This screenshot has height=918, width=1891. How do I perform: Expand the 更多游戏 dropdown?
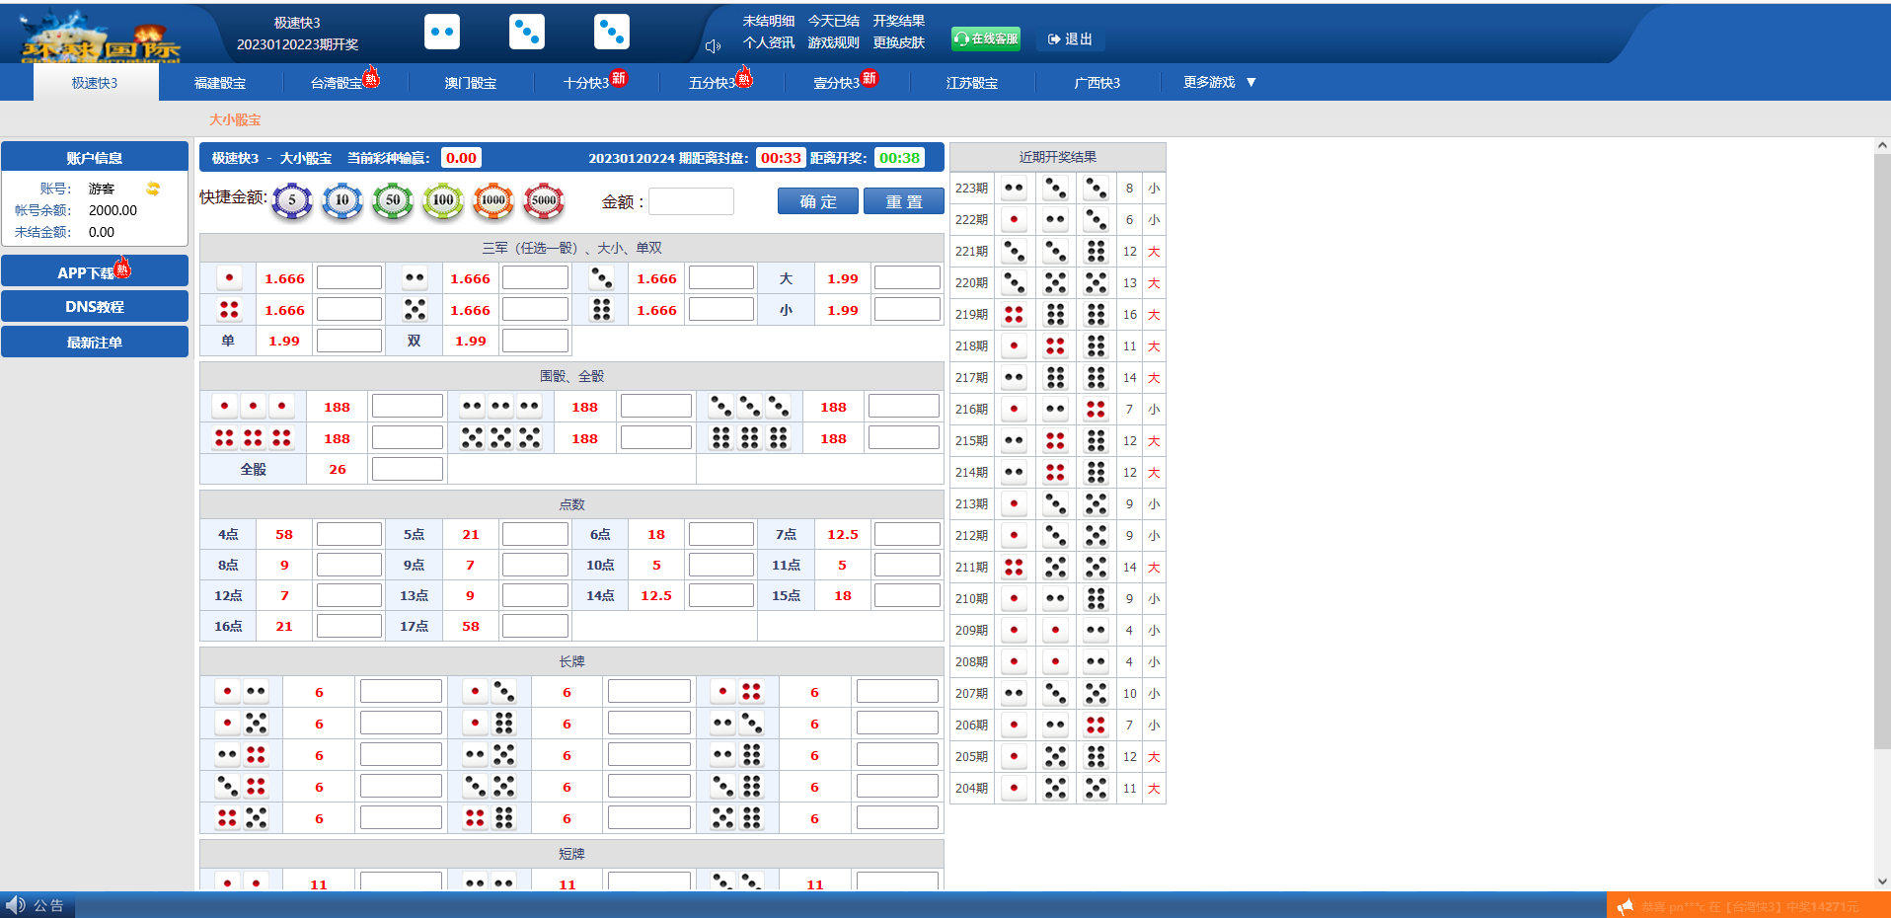click(x=1219, y=83)
